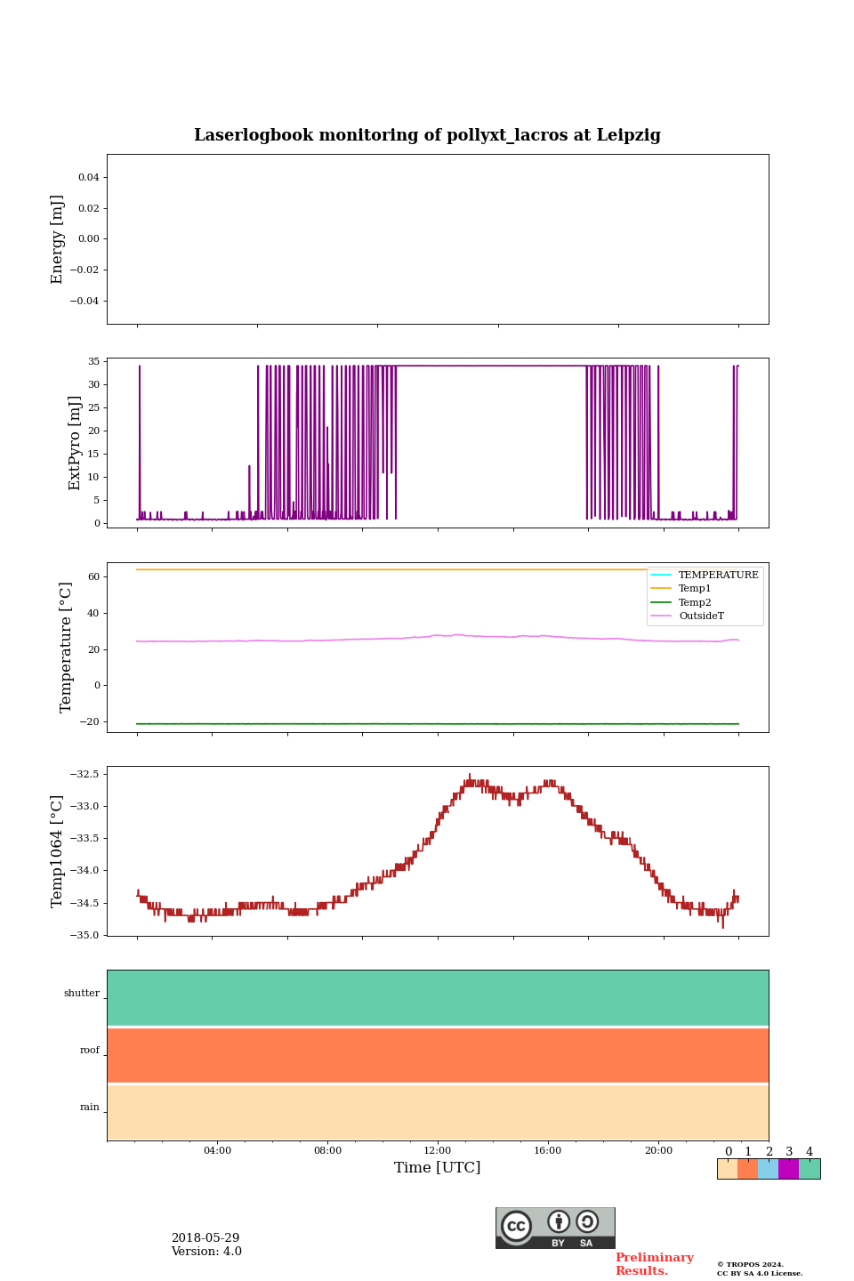
Task: Click the Laserlogbook monitoring plot title
Action: coord(427,135)
